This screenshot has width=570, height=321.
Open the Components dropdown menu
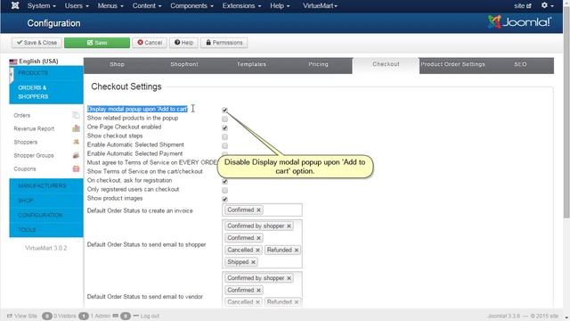[192, 6]
